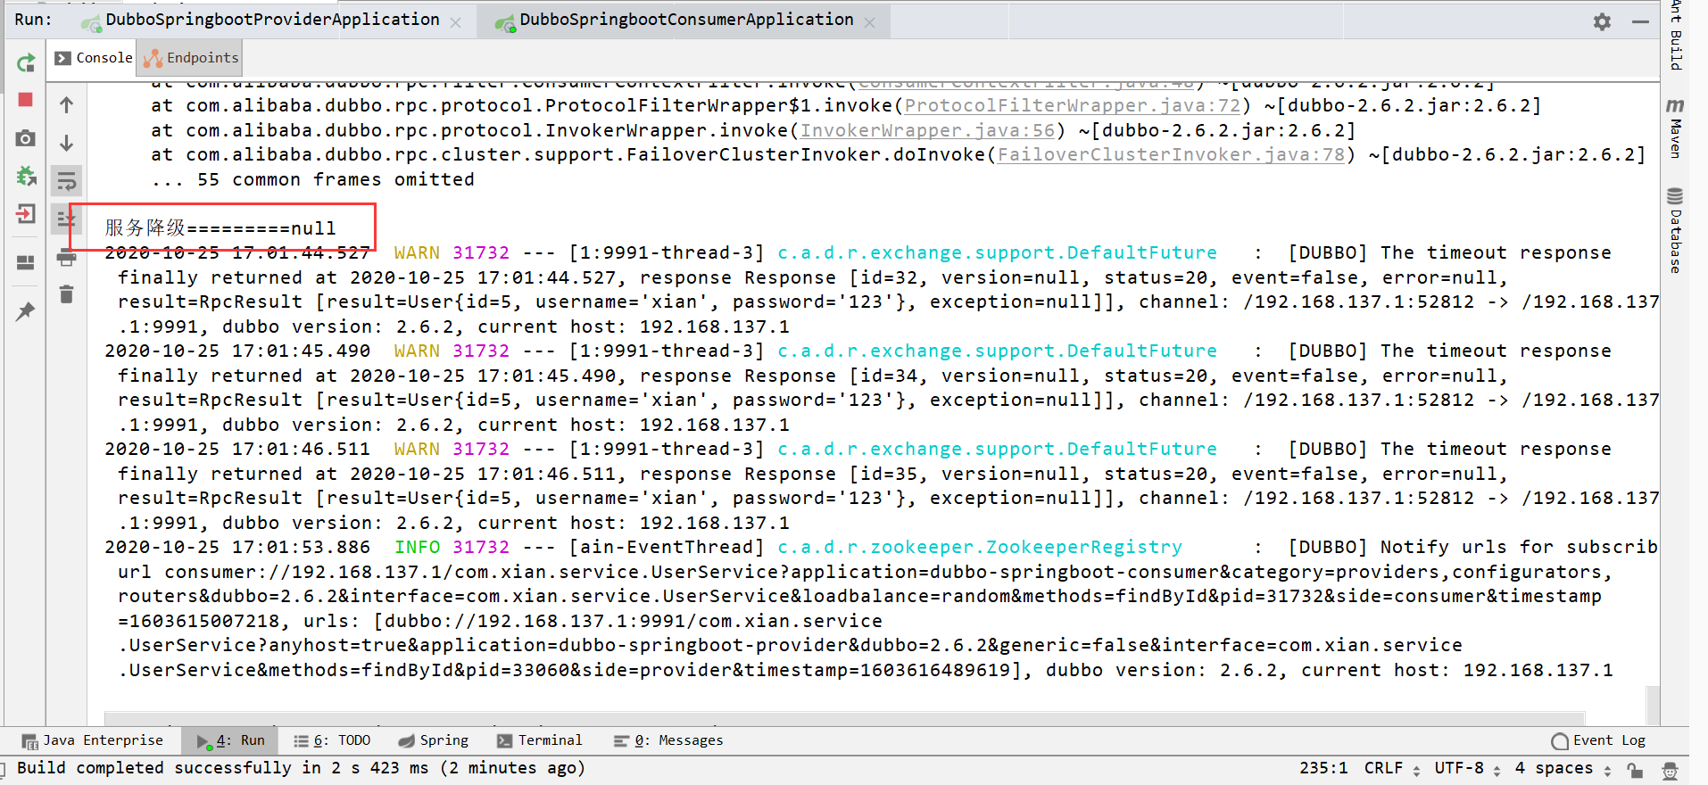The image size is (1708, 785).
Task: Open the Database tool window
Action: (x=1675, y=230)
